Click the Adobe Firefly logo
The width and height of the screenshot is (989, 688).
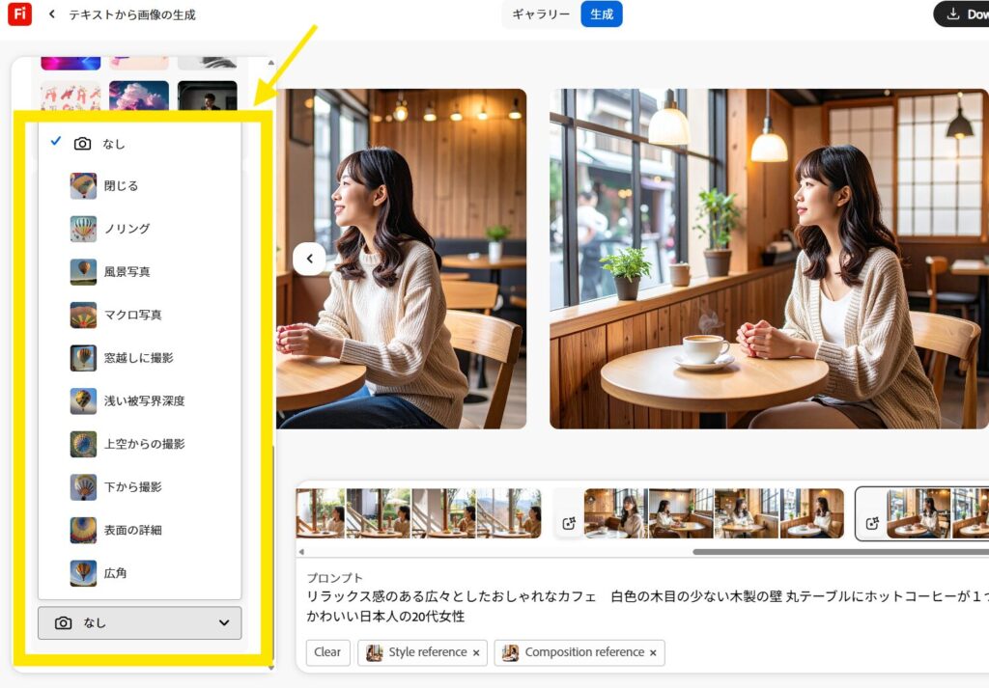click(19, 14)
